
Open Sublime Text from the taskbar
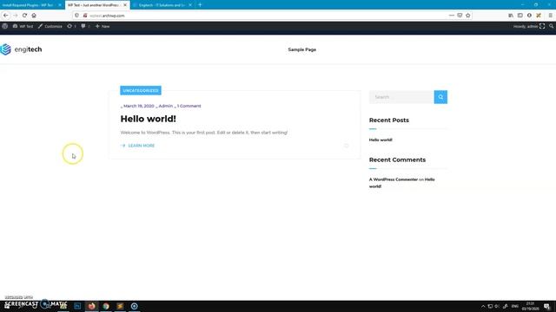coord(120,306)
